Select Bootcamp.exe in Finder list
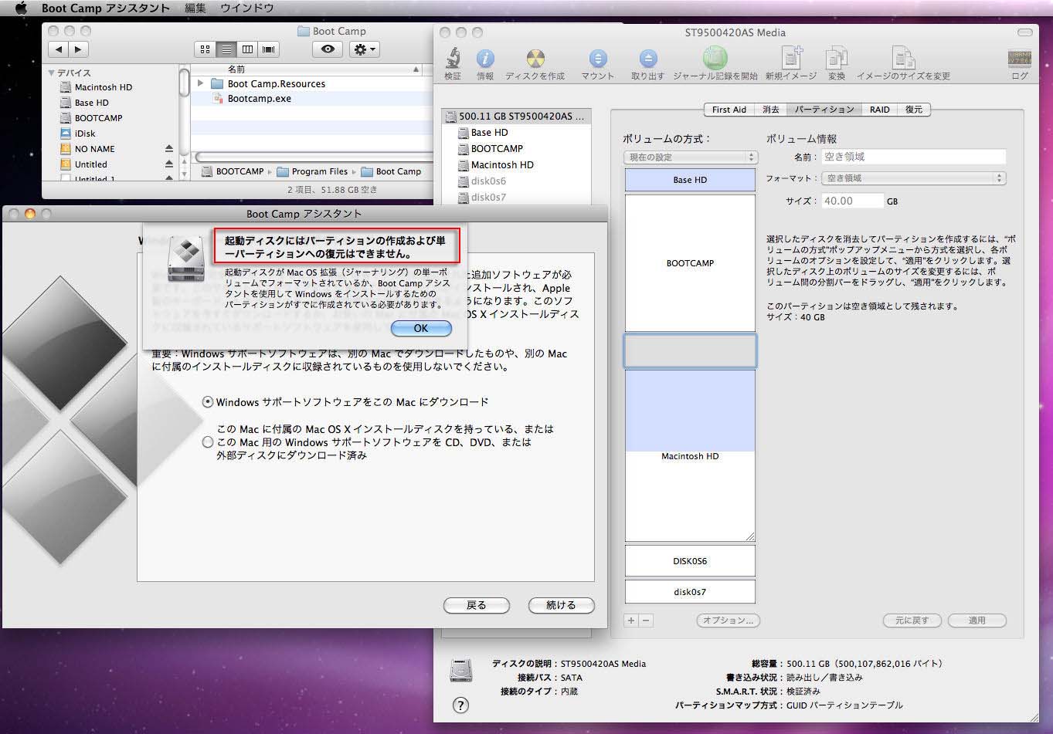Image resolution: width=1053 pixels, height=734 pixels. coord(260,99)
